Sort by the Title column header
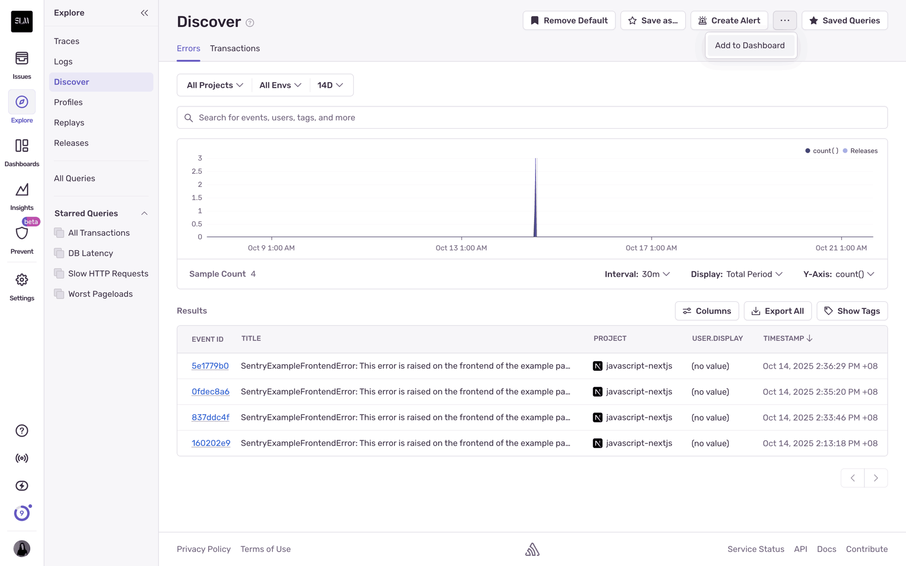The height and width of the screenshot is (566, 906). point(251,339)
